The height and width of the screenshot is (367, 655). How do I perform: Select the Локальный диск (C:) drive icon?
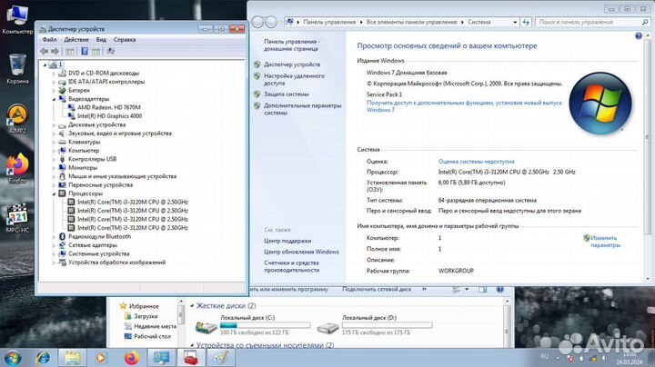pos(206,327)
